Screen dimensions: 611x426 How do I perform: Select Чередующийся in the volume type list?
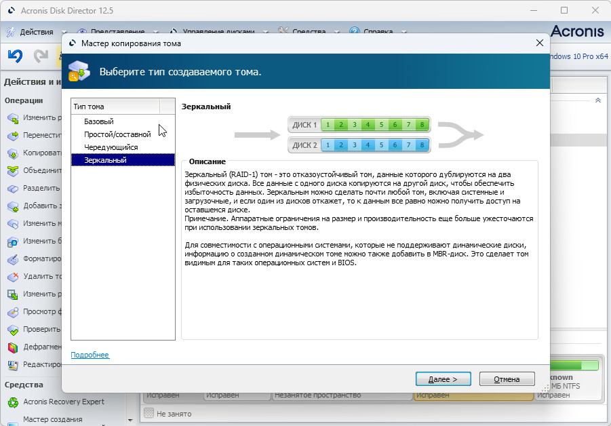[x=111, y=147]
